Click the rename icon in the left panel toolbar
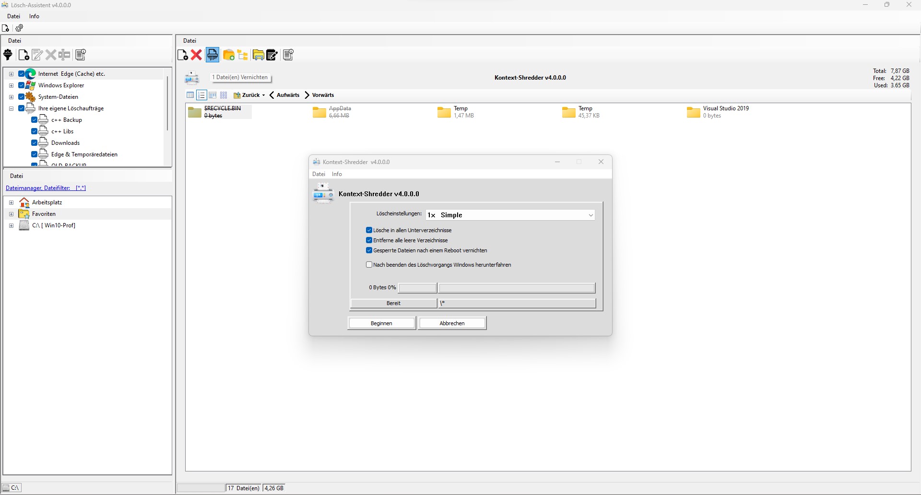This screenshot has height=495, width=921. 64,55
